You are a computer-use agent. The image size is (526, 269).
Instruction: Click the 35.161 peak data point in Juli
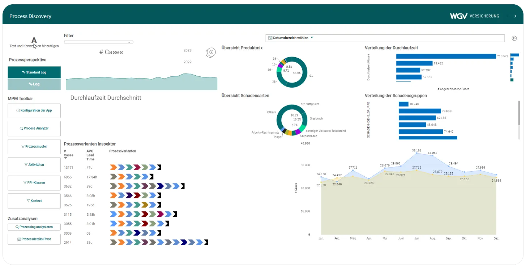coord(416,153)
